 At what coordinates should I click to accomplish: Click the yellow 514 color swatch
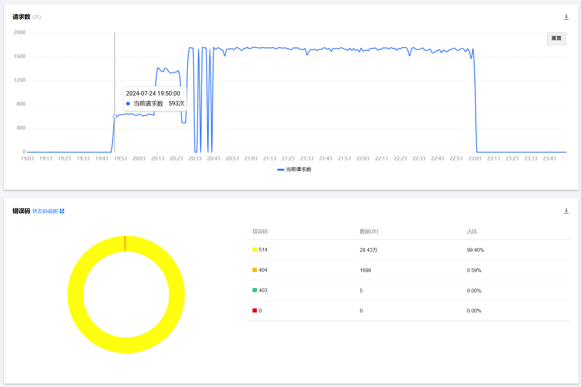coord(255,250)
